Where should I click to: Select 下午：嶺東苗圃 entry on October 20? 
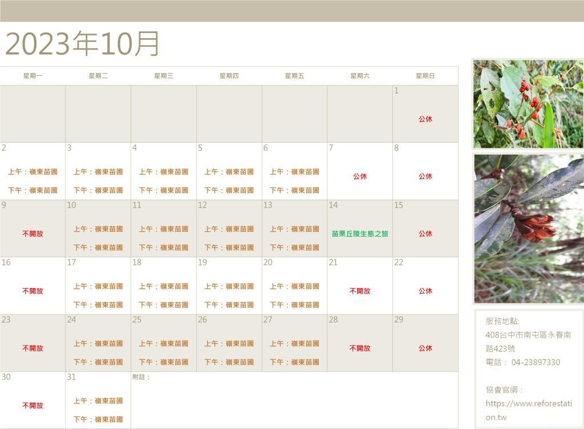(x=294, y=305)
